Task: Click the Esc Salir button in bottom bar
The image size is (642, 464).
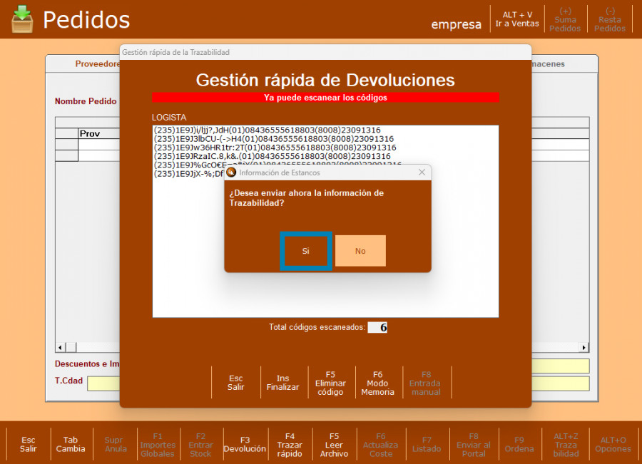Action: click(x=29, y=444)
